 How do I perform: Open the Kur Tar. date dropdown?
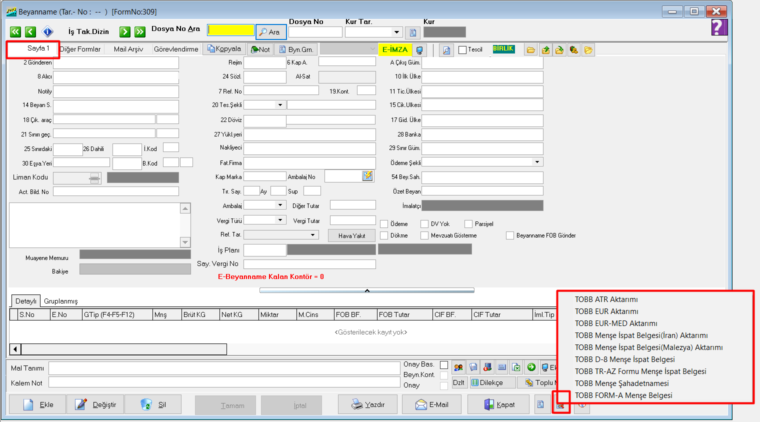(x=396, y=32)
